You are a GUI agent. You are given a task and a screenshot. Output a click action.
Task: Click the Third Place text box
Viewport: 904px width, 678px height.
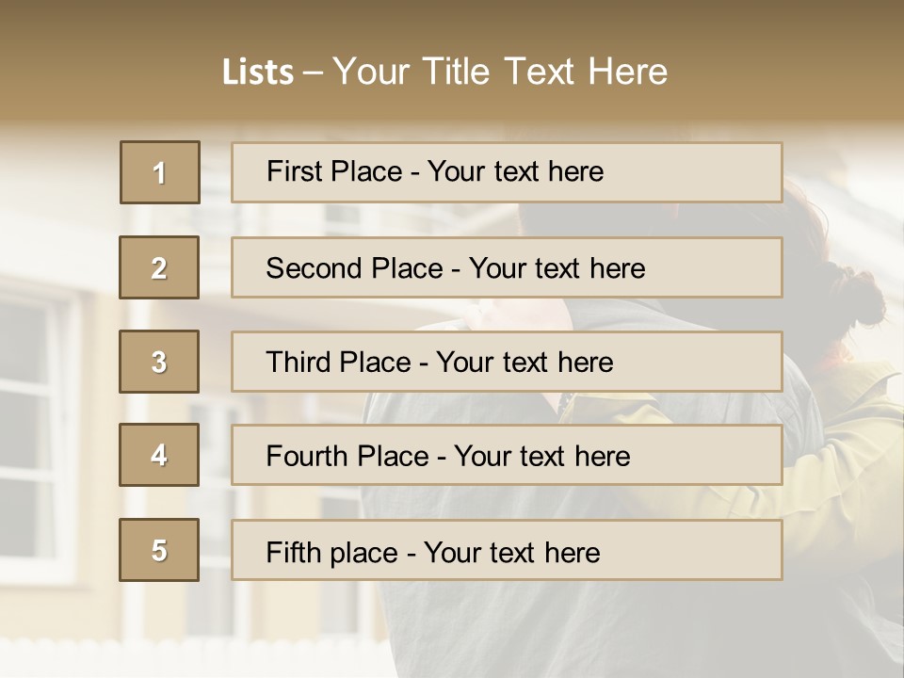click(x=507, y=362)
